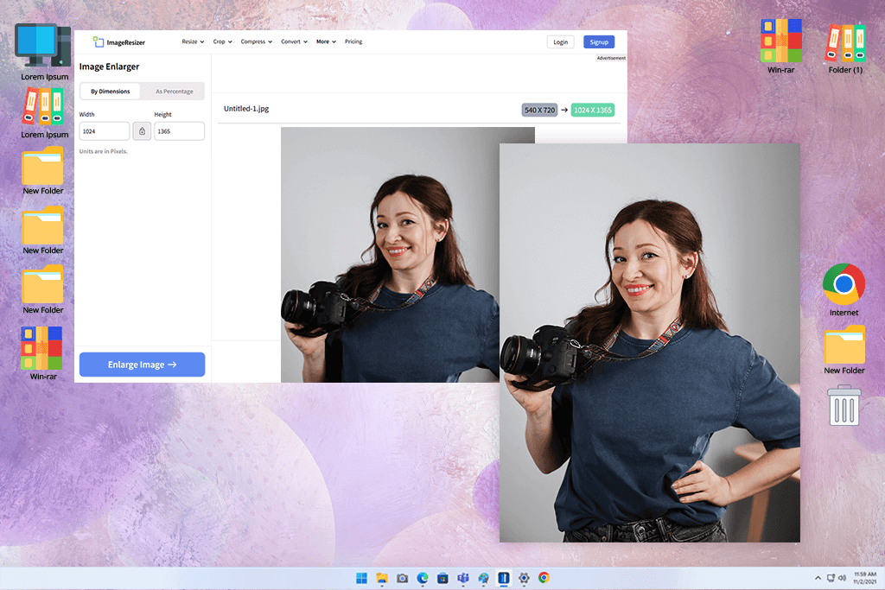Focus the Width input field
The height and width of the screenshot is (590, 885).
coord(105,130)
